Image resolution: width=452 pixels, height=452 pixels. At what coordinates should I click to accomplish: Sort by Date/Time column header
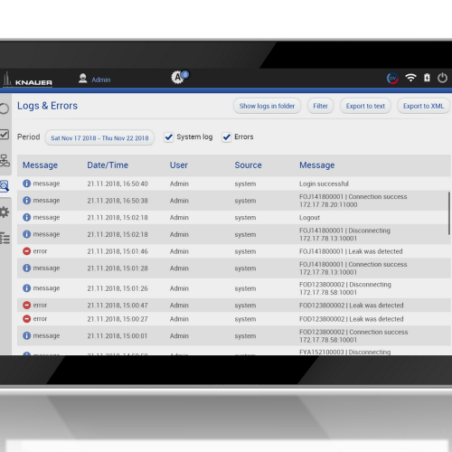(108, 165)
